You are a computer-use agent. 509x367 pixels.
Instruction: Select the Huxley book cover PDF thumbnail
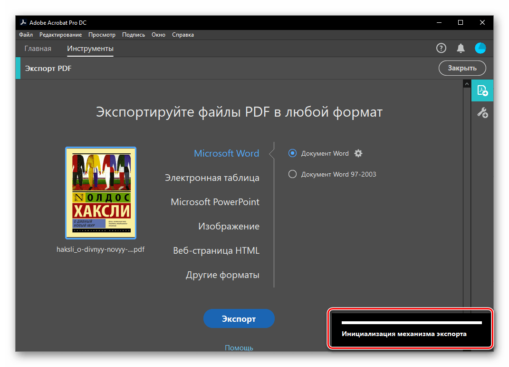[x=101, y=193]
